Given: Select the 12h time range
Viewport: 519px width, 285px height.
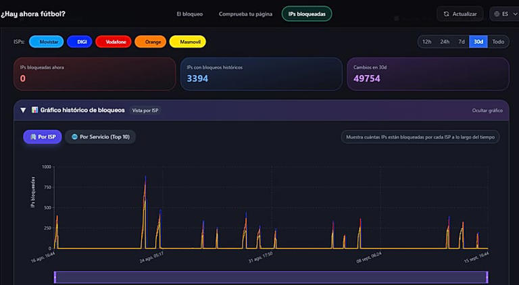Looking at the screenshot, I should click(426, 42).
